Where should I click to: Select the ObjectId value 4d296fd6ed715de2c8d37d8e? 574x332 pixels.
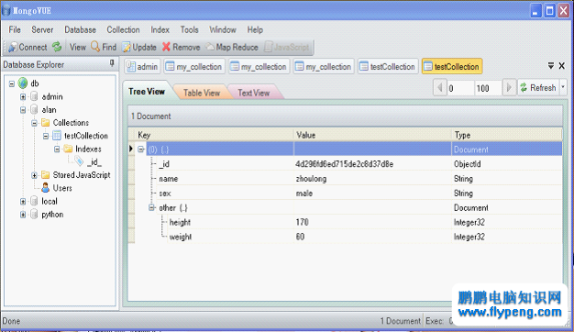pyautogui.click(x=345, y=164)
